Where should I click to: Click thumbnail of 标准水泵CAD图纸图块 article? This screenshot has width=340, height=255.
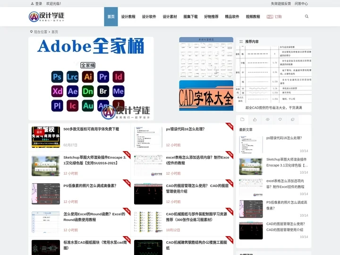point(46,247)
